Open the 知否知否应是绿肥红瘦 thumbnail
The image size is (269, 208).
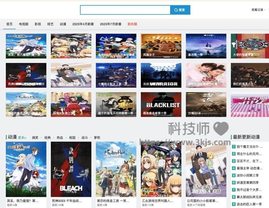[206, 75]
